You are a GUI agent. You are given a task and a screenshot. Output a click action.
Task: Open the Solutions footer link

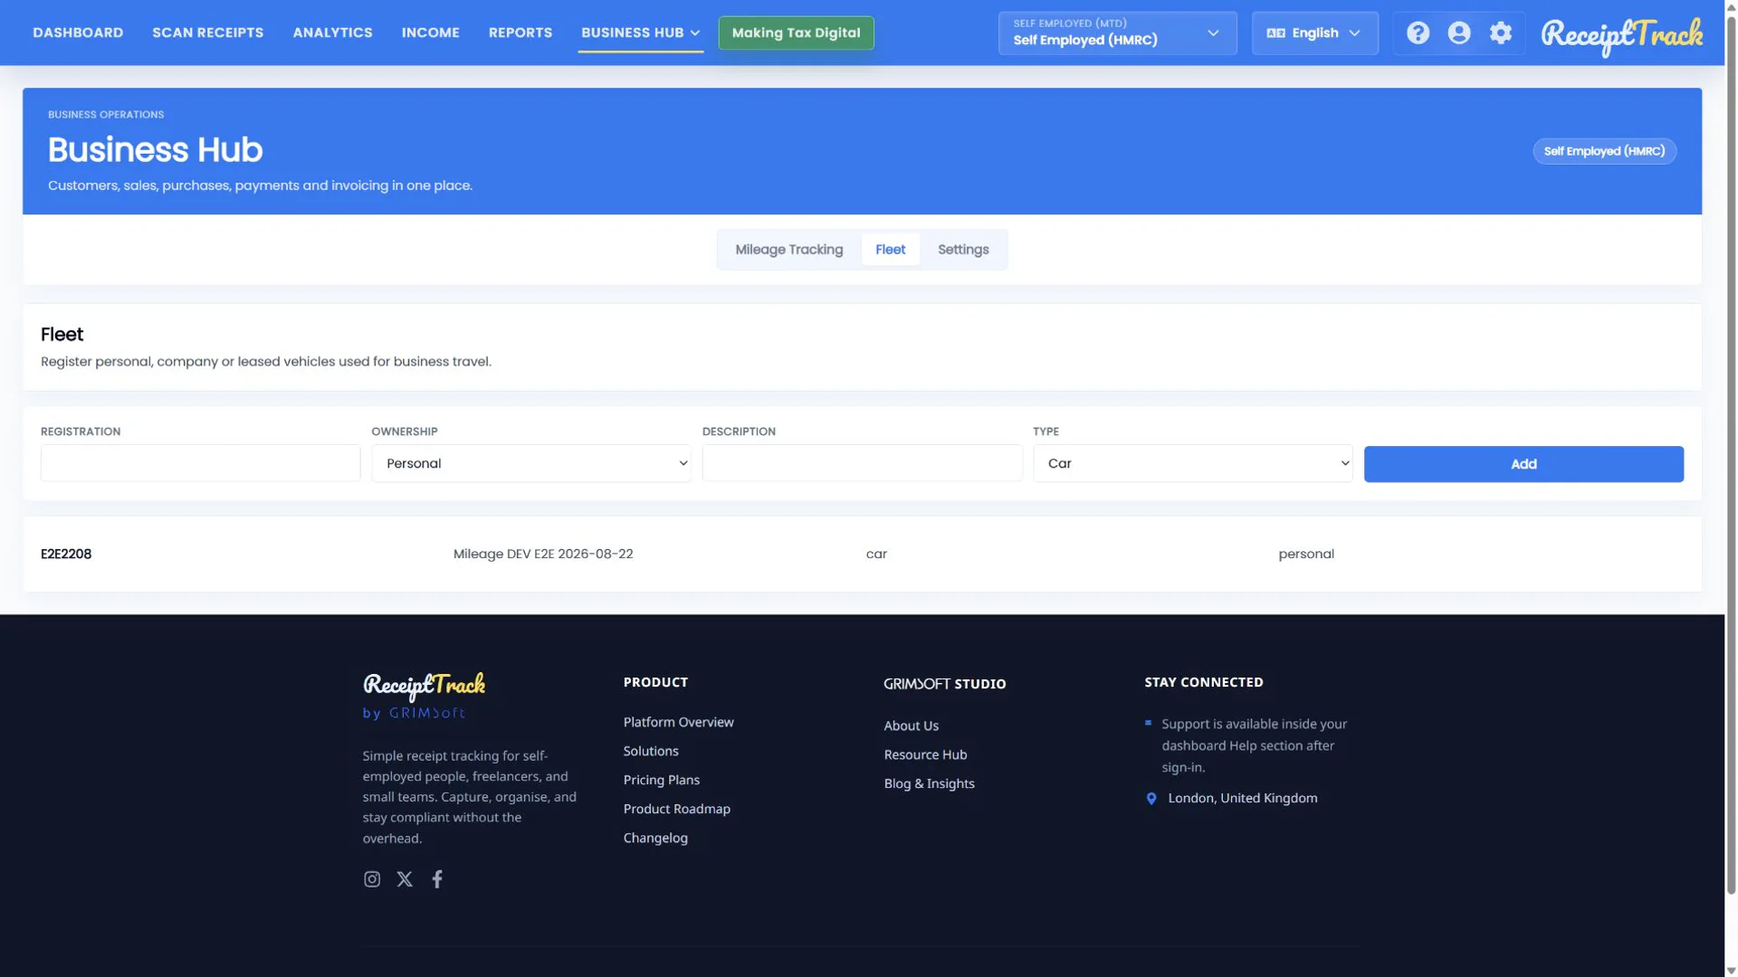click(x=650, y=751)
